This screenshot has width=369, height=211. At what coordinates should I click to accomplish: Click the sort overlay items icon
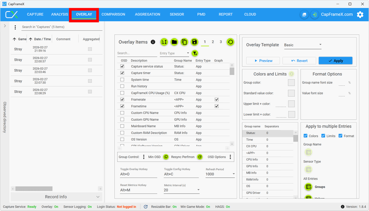(x=164, y=42)
